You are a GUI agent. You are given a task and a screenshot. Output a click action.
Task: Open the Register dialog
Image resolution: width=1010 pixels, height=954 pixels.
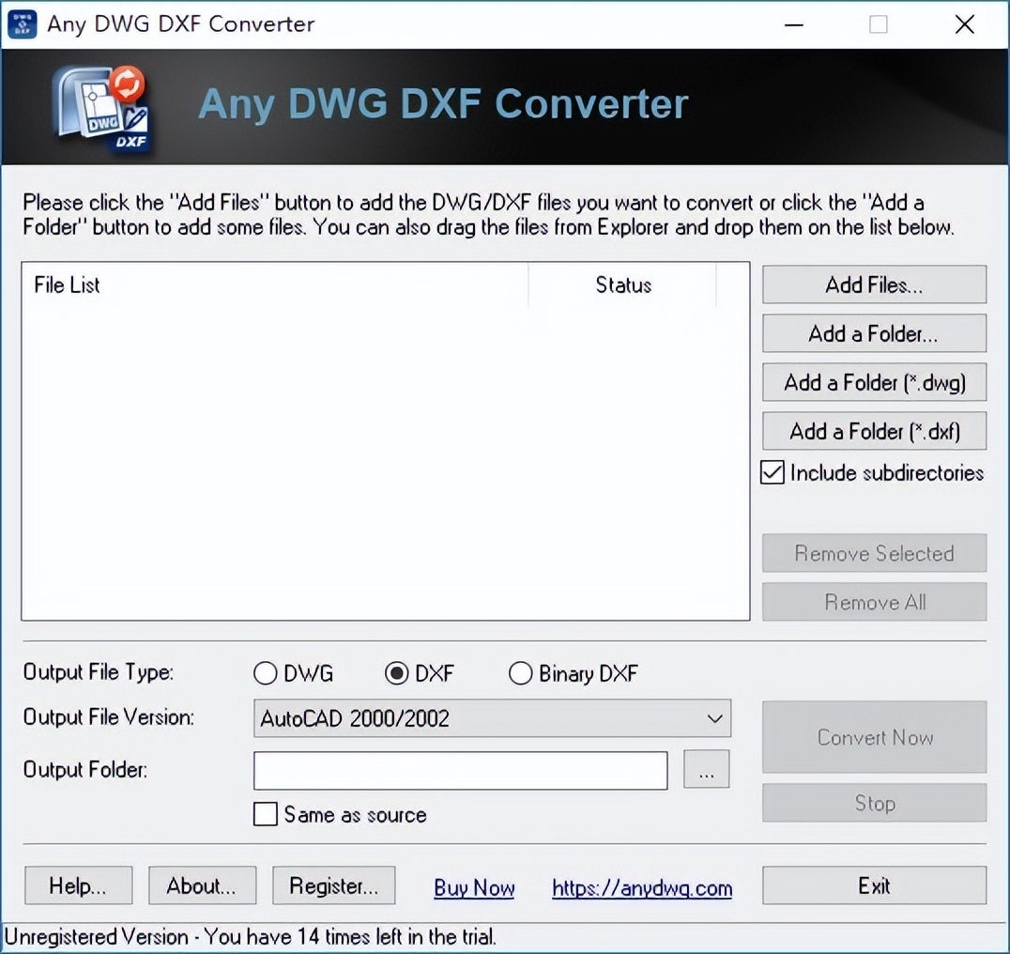point(333,885)
